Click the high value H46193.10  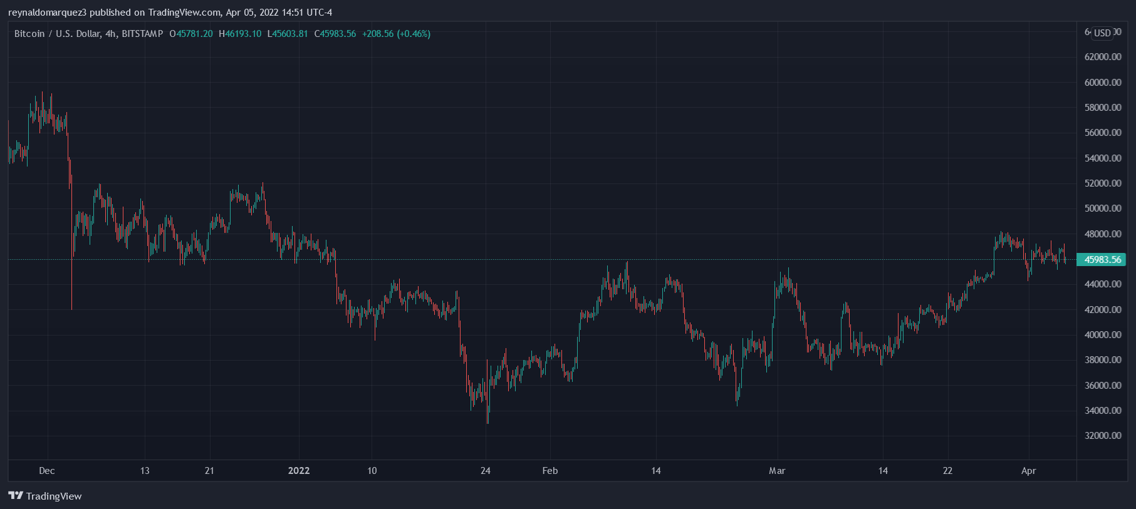point(240,34)
